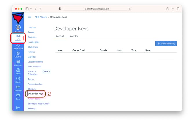Click the Type column header
Image resolution: width=194 pixels, height=121 pixels.
click(134, 50)
